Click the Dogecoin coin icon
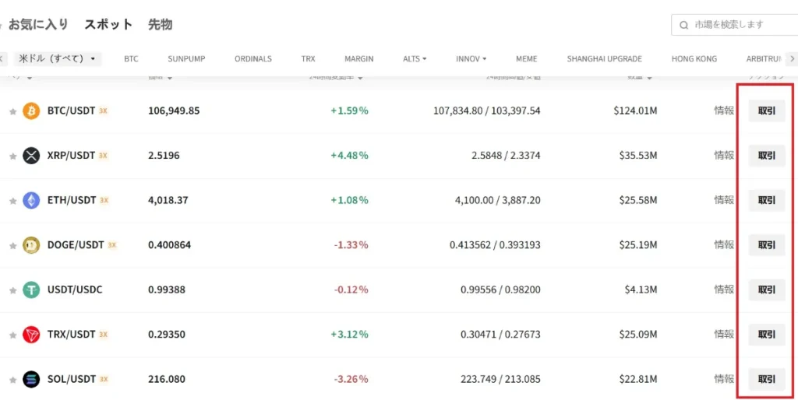Viewport: 798px width, 400px height. click(31, 245)
